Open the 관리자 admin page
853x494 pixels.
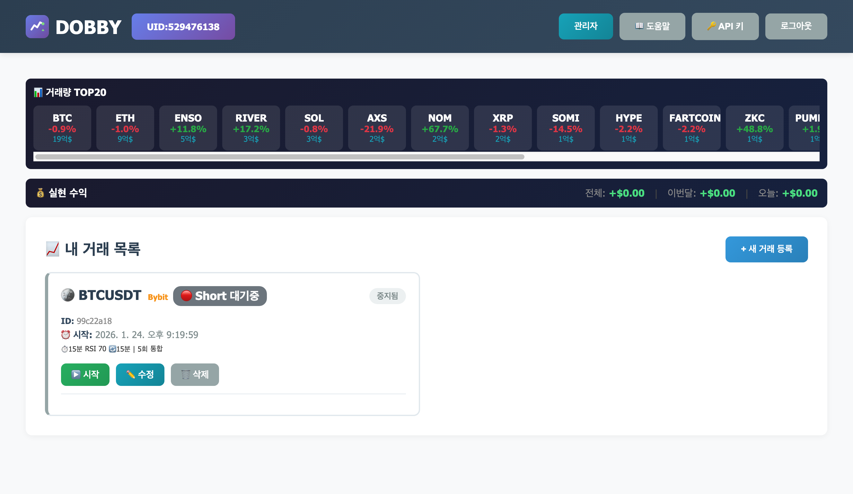pos(585,26)
